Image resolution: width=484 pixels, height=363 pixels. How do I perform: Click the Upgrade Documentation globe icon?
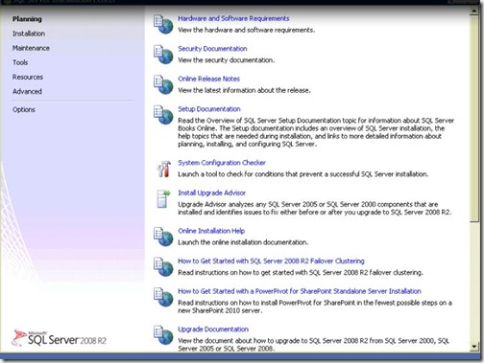point(163,335)
